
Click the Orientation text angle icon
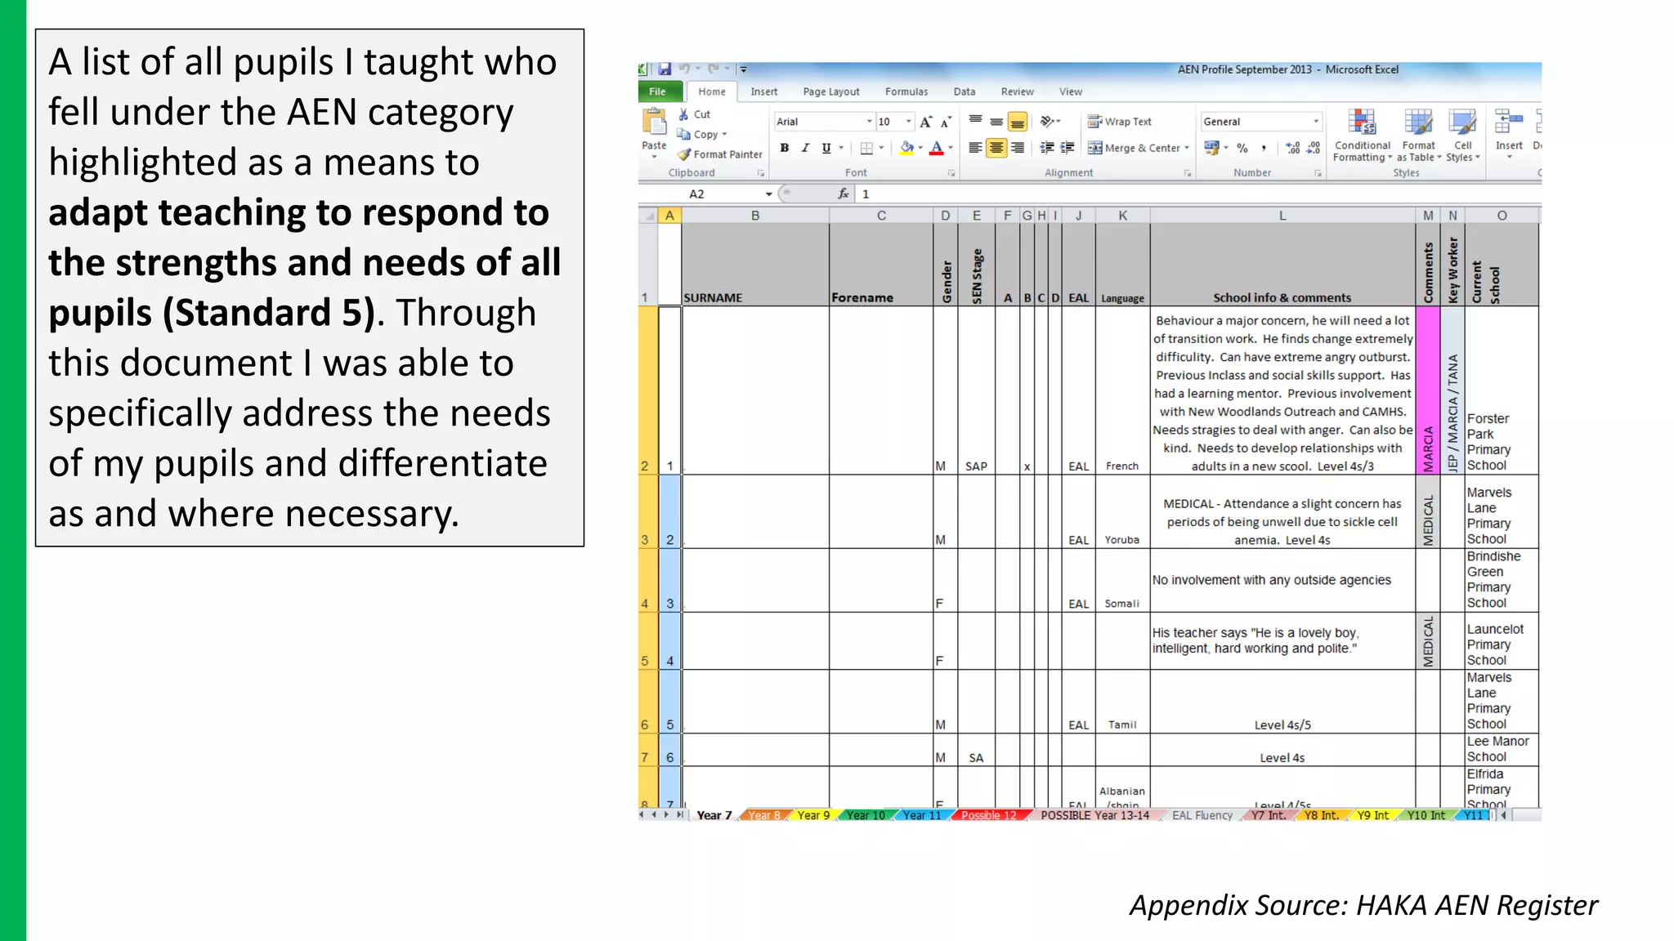1047,122
